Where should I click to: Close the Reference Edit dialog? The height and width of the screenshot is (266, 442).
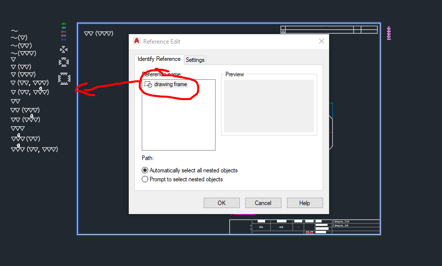(322, 41)
